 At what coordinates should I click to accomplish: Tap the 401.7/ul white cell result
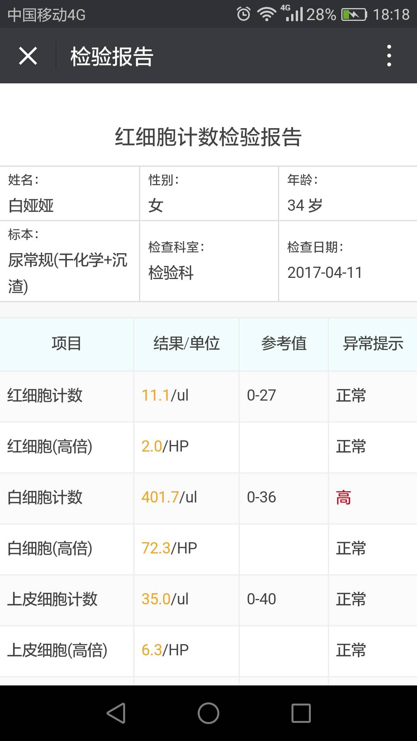point(169,497)
